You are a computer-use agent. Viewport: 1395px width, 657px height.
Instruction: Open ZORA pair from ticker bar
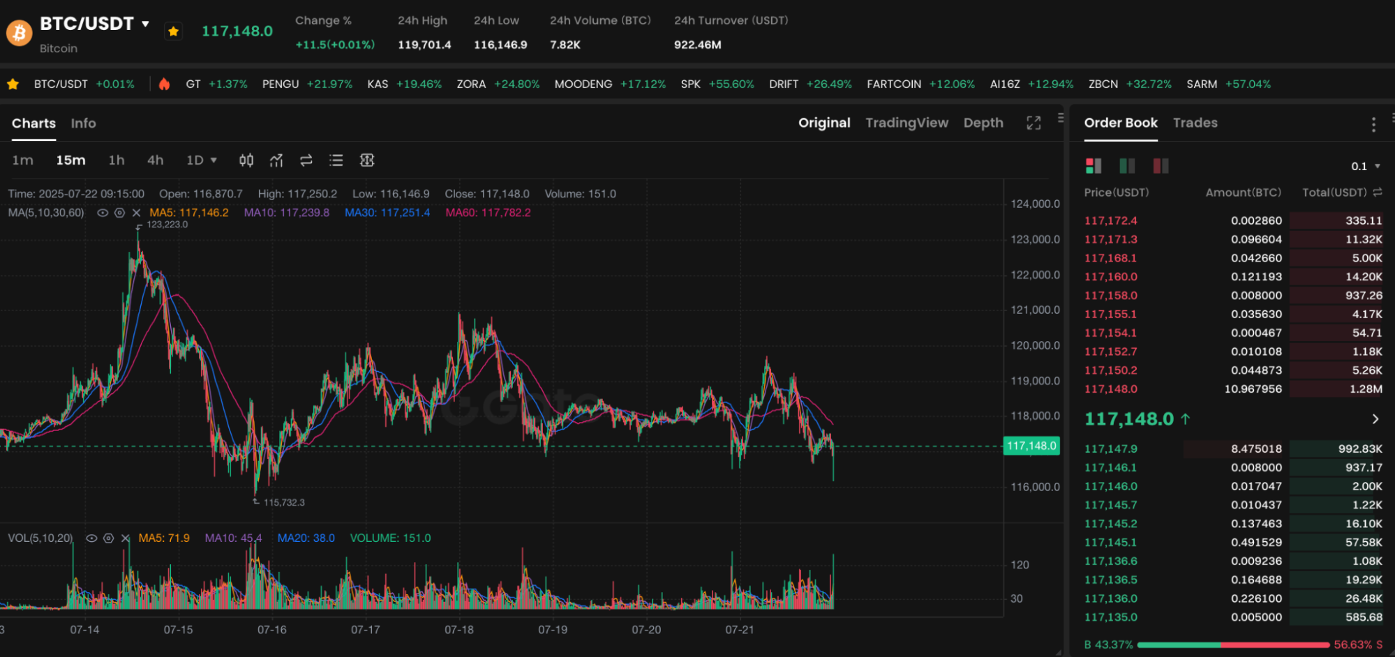pyautogui.click(x=498, y=84)
